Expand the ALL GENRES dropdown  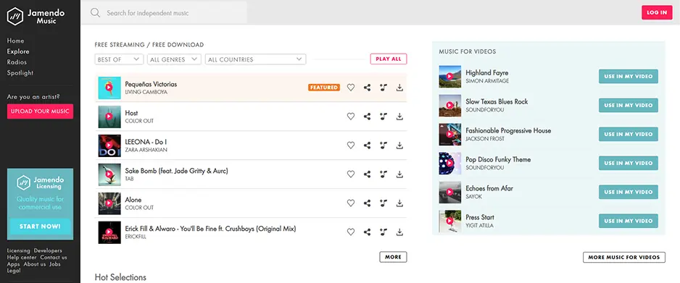174,59
